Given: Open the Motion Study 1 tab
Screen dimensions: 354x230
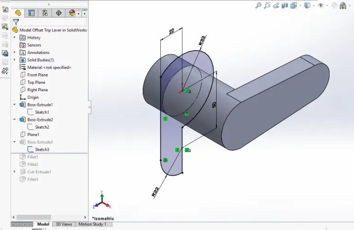Looking at the screenshot, I should click(92, 224).
